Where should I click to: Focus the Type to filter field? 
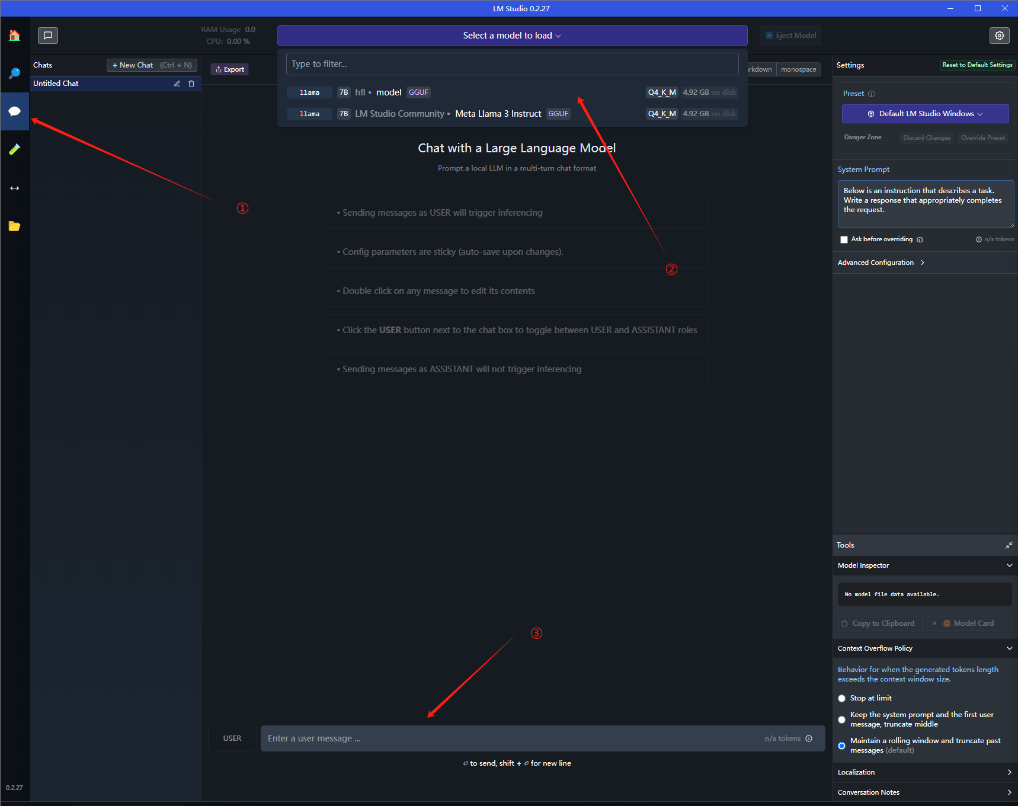tap(512, 64)
